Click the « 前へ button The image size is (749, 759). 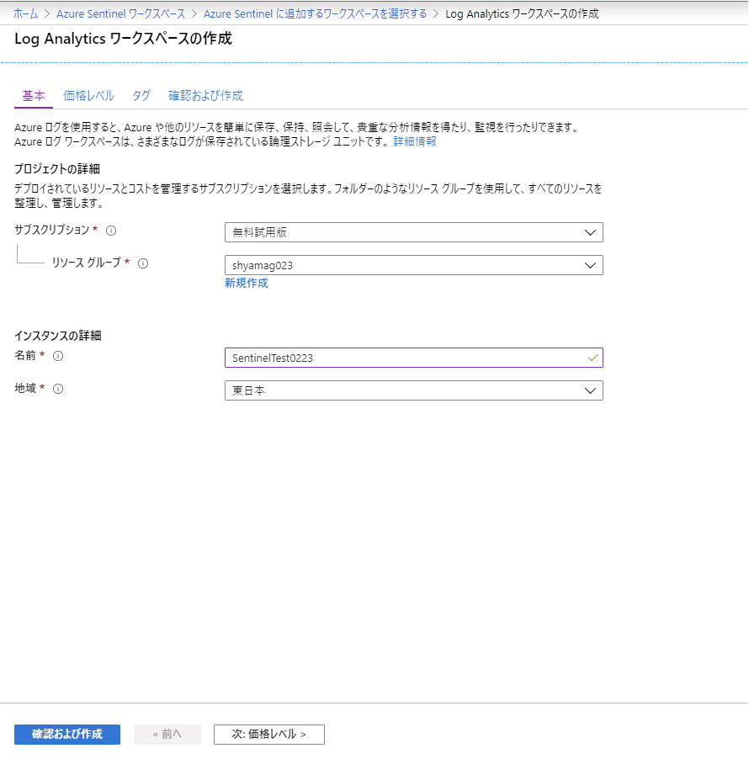tap(167, 735)
